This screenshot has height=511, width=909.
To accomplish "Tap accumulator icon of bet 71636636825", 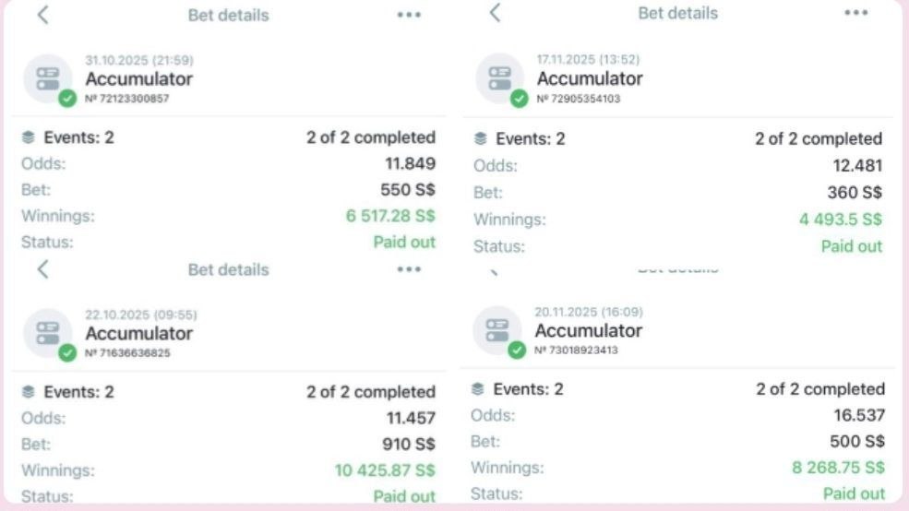I will tap(48, 334).
